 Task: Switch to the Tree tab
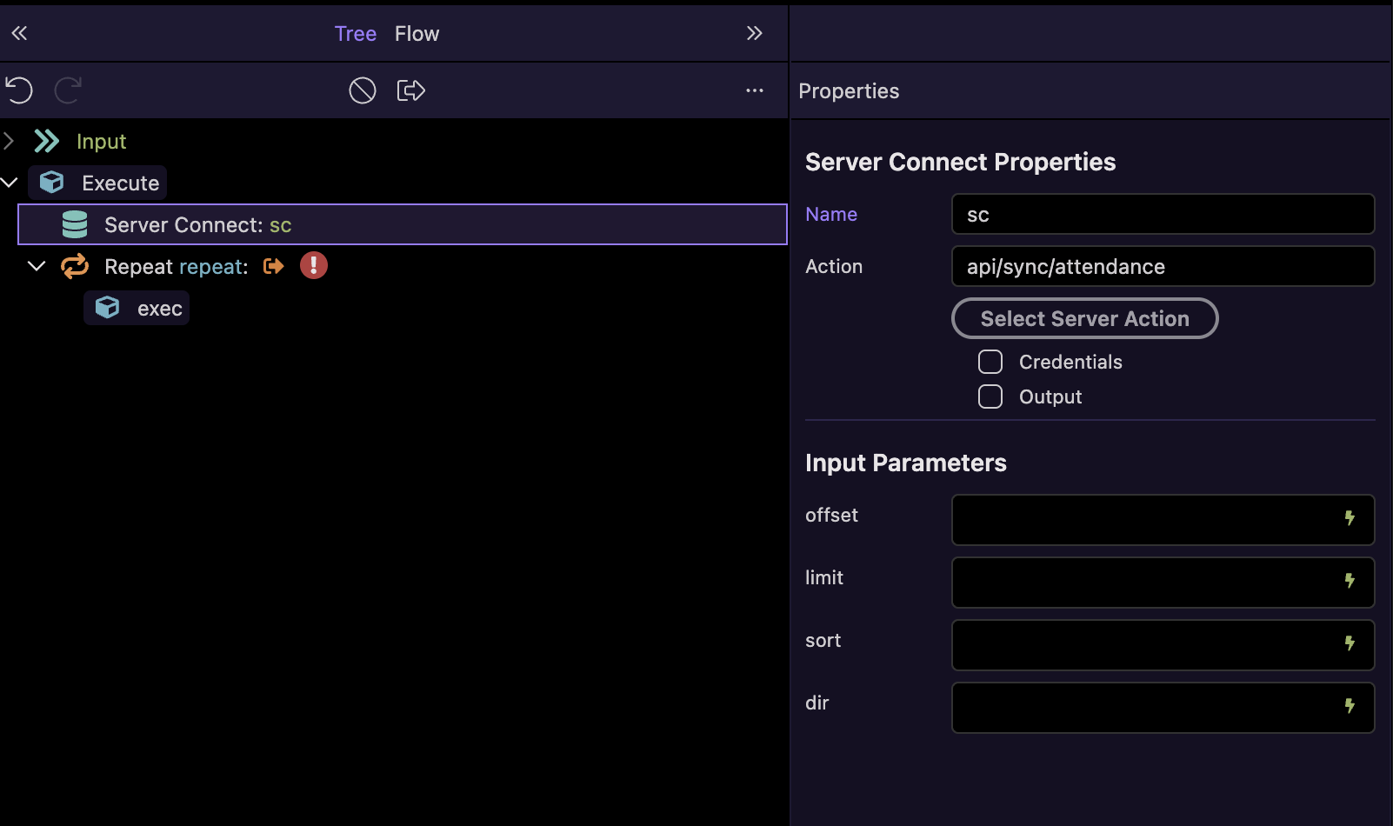click(x=355, y=34)
